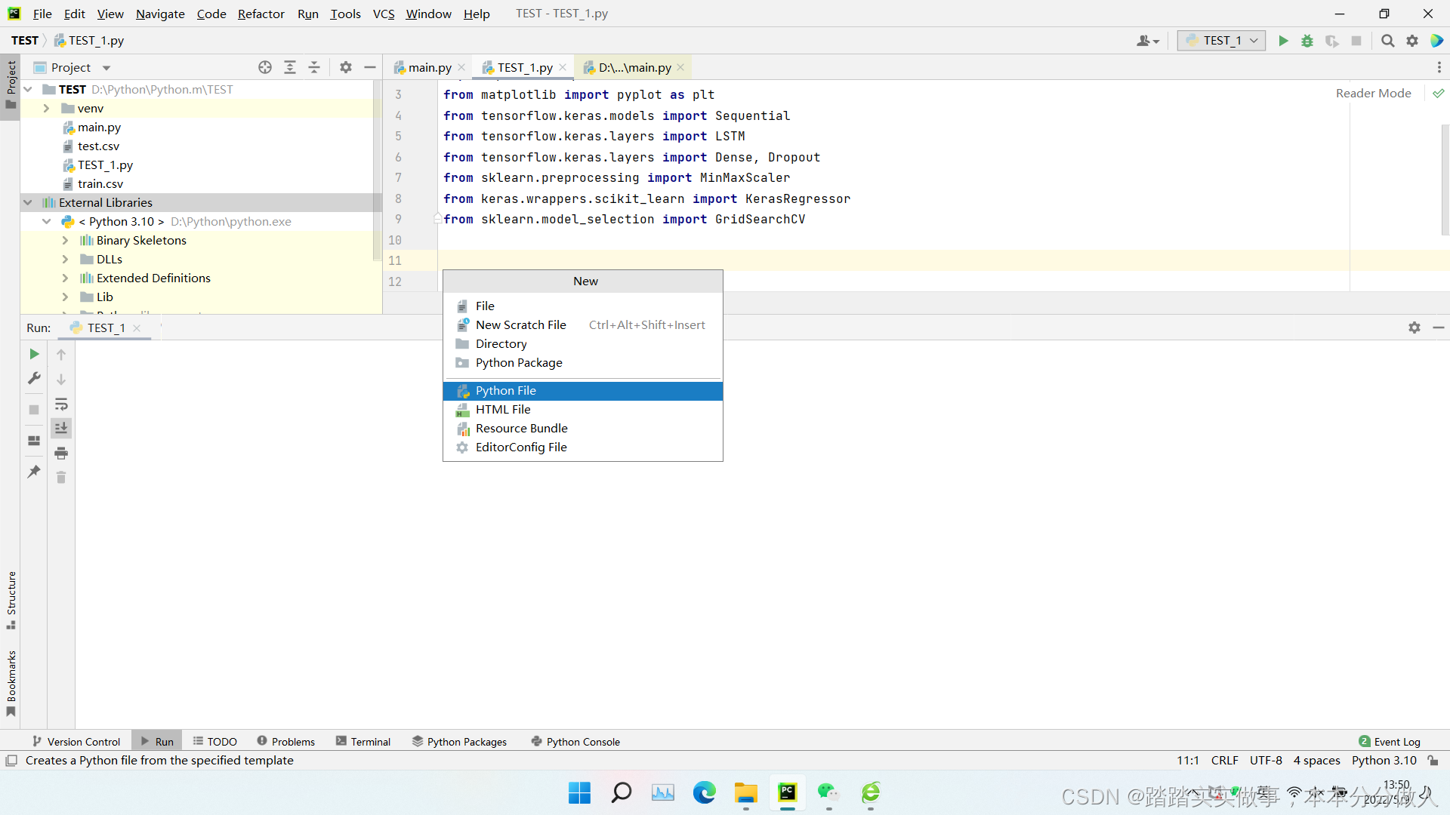The image size is (1450, 815).
Task: Toggle read-only lock icon in status bar
Action: [1433, 761]
